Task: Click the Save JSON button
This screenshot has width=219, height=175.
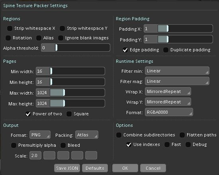Action: (x=67, y=168)
